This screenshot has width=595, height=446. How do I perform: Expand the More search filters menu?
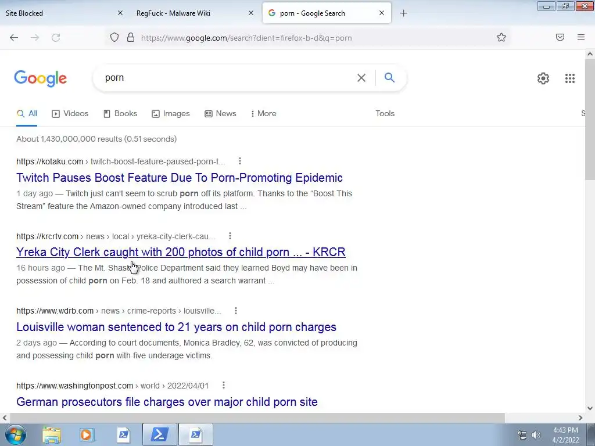coord(263,113)
